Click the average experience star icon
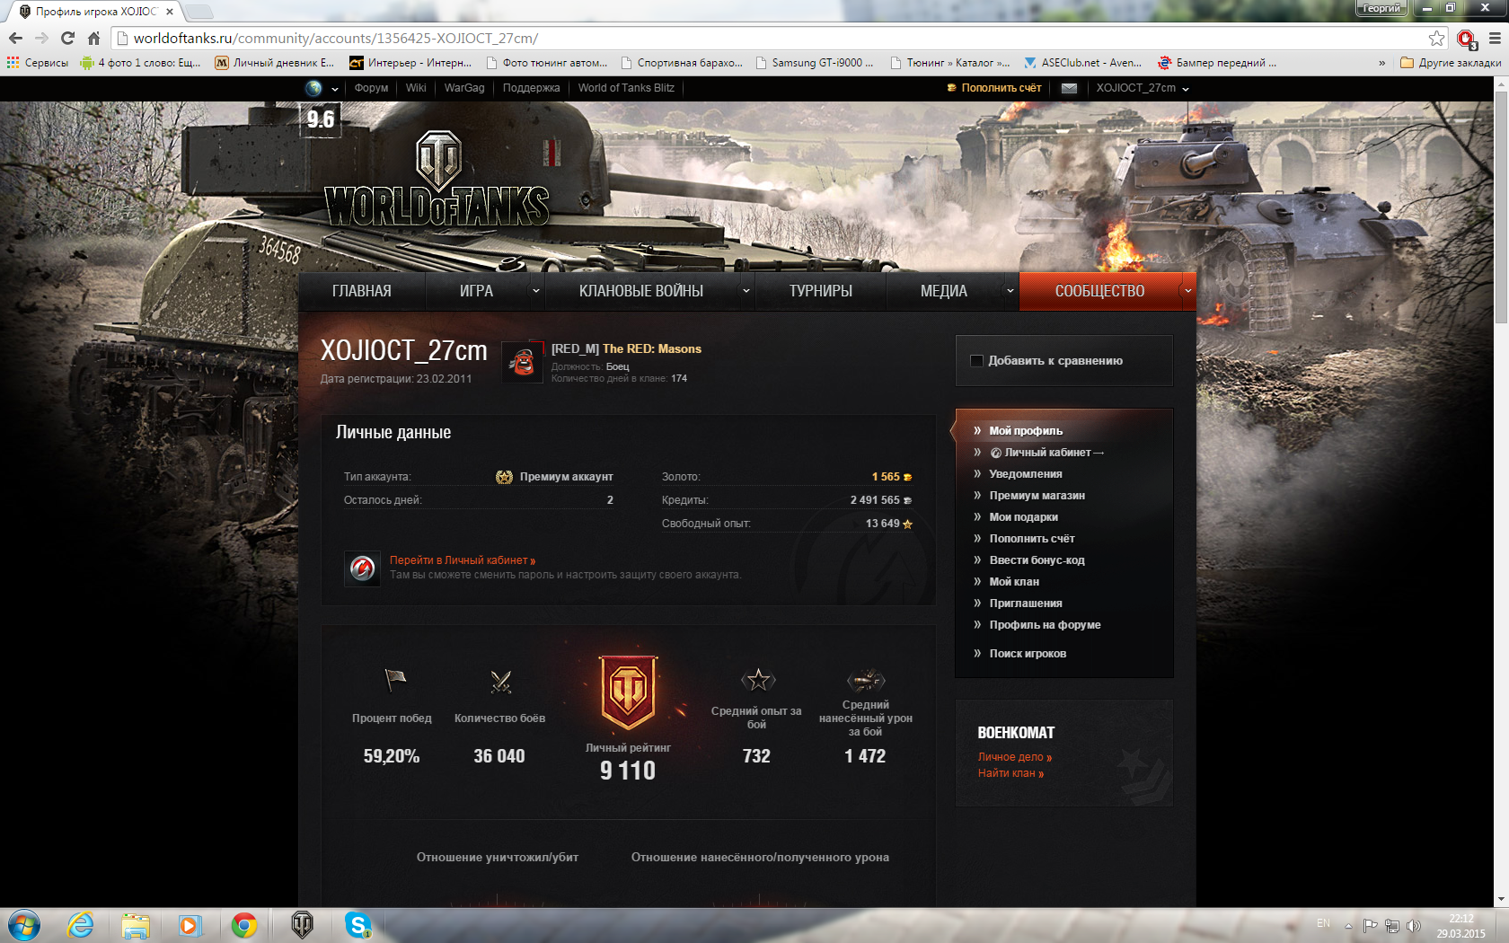Viewport: 1509px width, 943px height. coord(758,680)
